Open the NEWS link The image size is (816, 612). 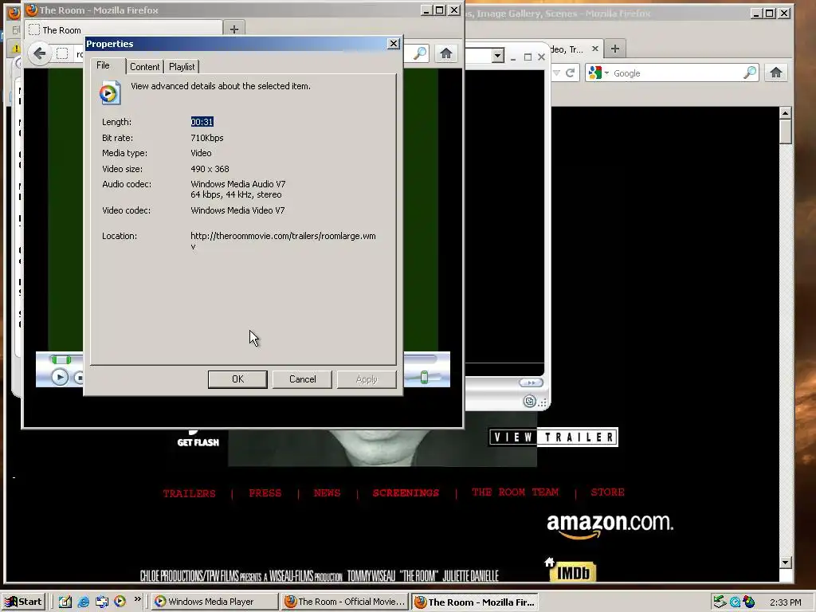pyautogui.click(x=327, y=492)
